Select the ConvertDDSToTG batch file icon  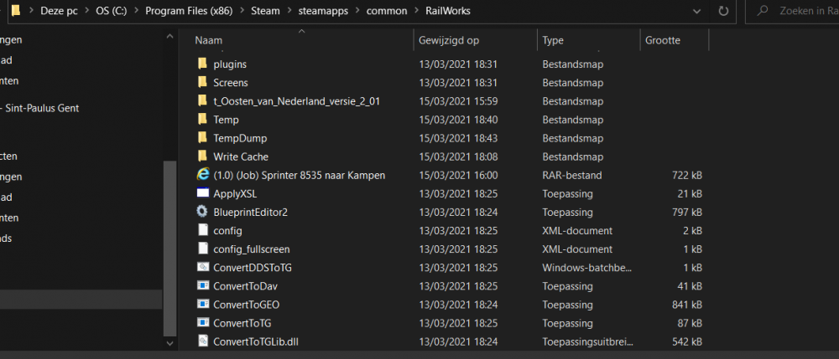coord(202,267)
